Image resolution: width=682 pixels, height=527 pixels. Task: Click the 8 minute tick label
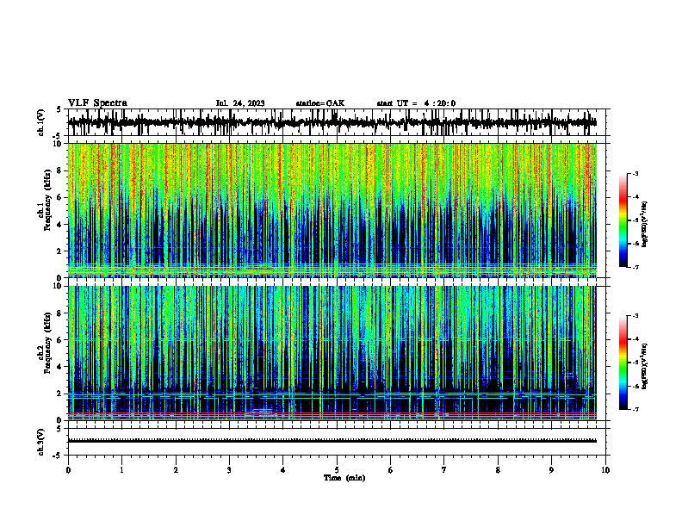pos(498,470)
